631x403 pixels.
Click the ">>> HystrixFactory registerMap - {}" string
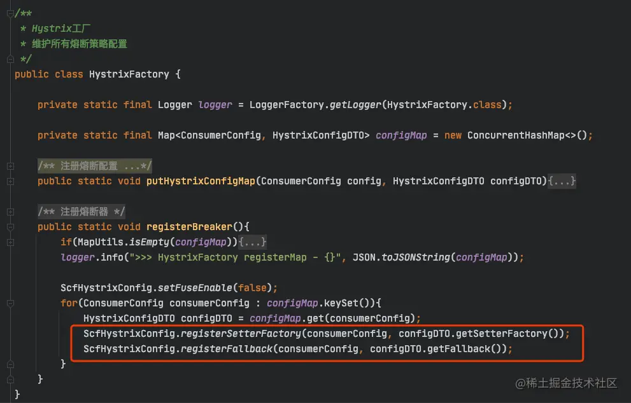click(x=236, y=257)
